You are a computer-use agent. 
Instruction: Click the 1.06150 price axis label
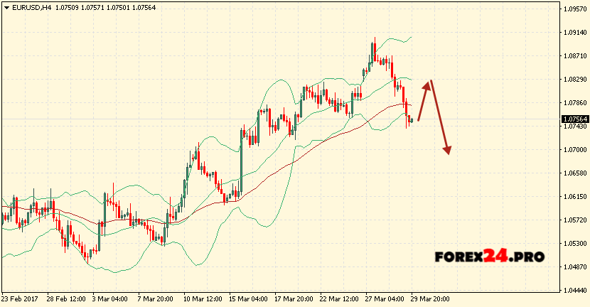click(574, 196)
